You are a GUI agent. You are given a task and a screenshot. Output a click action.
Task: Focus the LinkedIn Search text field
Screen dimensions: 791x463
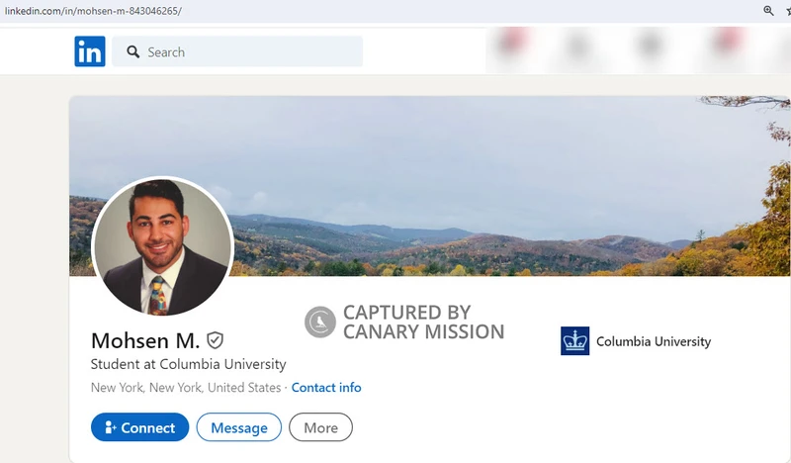pos(237,51)
